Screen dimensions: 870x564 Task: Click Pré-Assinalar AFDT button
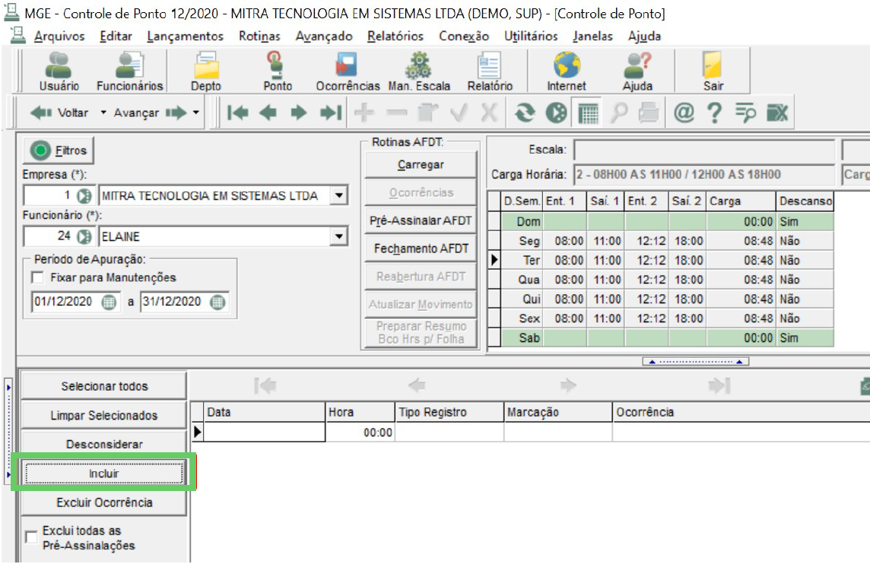pyautogui.click(x=421, y=220)
